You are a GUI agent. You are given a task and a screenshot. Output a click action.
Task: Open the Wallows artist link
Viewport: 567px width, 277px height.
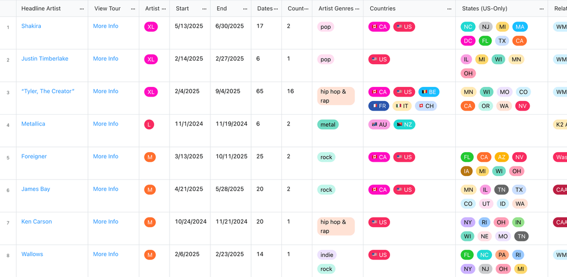pyautogui.click(x=32, y=254)
